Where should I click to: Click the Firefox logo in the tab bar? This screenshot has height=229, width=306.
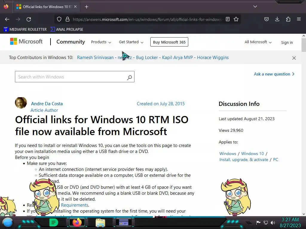pyautogui.click(x=6, y=7)
